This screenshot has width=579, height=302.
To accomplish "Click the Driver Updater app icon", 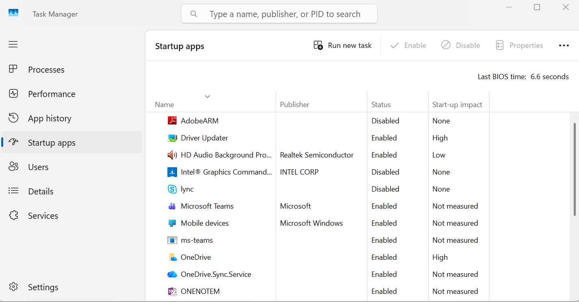I will pyautogui.click(x=172, y=138).
